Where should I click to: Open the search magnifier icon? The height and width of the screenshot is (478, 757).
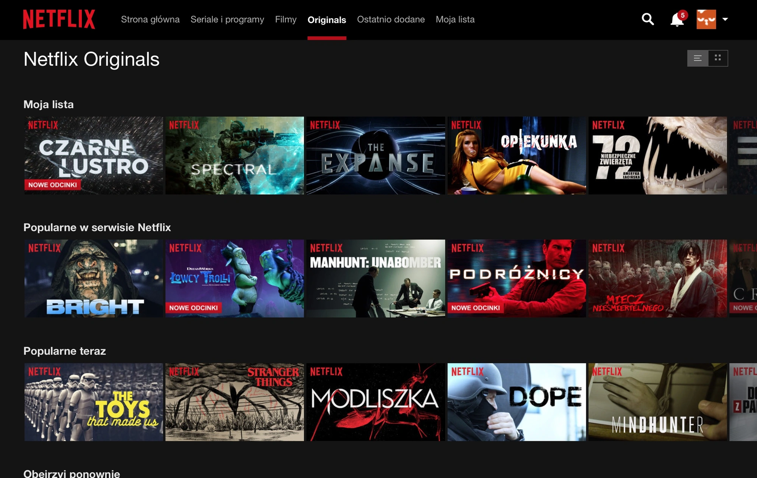pos(648,19)
